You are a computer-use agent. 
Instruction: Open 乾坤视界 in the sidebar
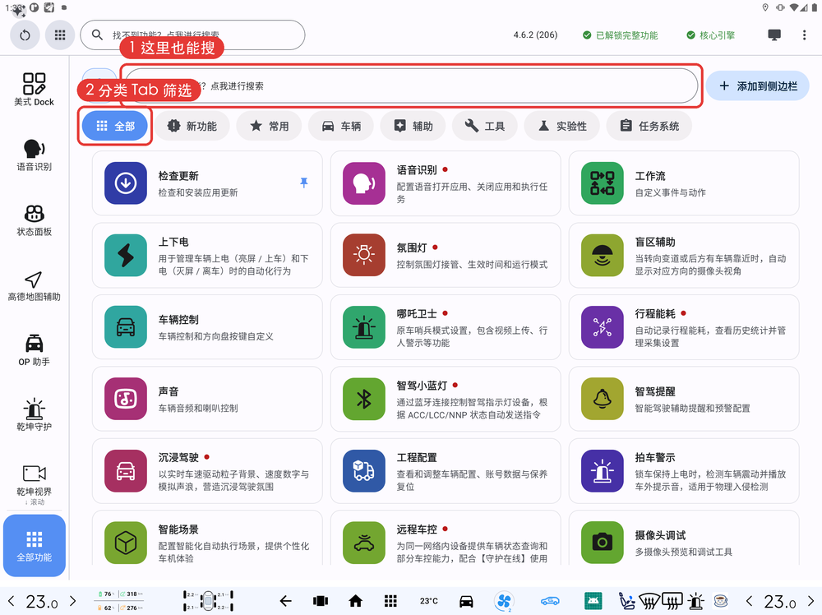(x=34, y=480)
